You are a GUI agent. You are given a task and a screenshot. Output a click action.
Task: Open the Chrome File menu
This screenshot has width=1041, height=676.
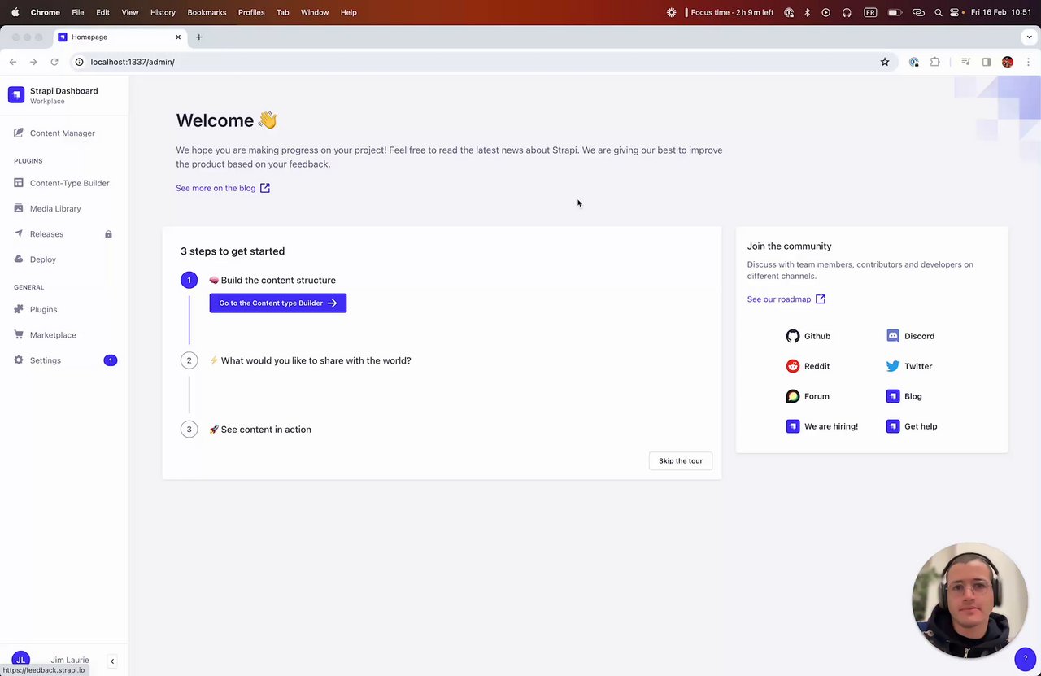click(x=77, y=12)
